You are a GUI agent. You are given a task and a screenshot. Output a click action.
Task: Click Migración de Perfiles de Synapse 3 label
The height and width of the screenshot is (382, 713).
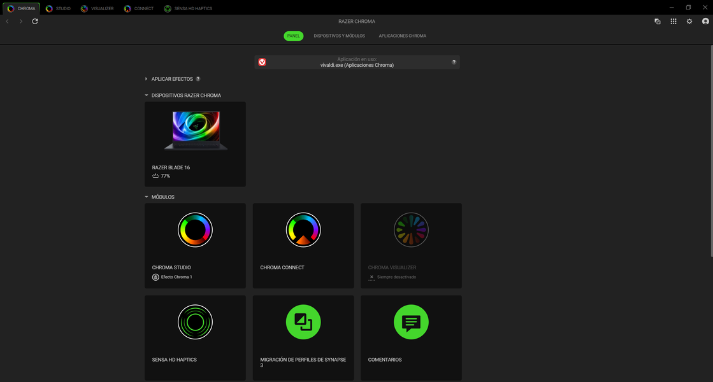click(303, 362)
